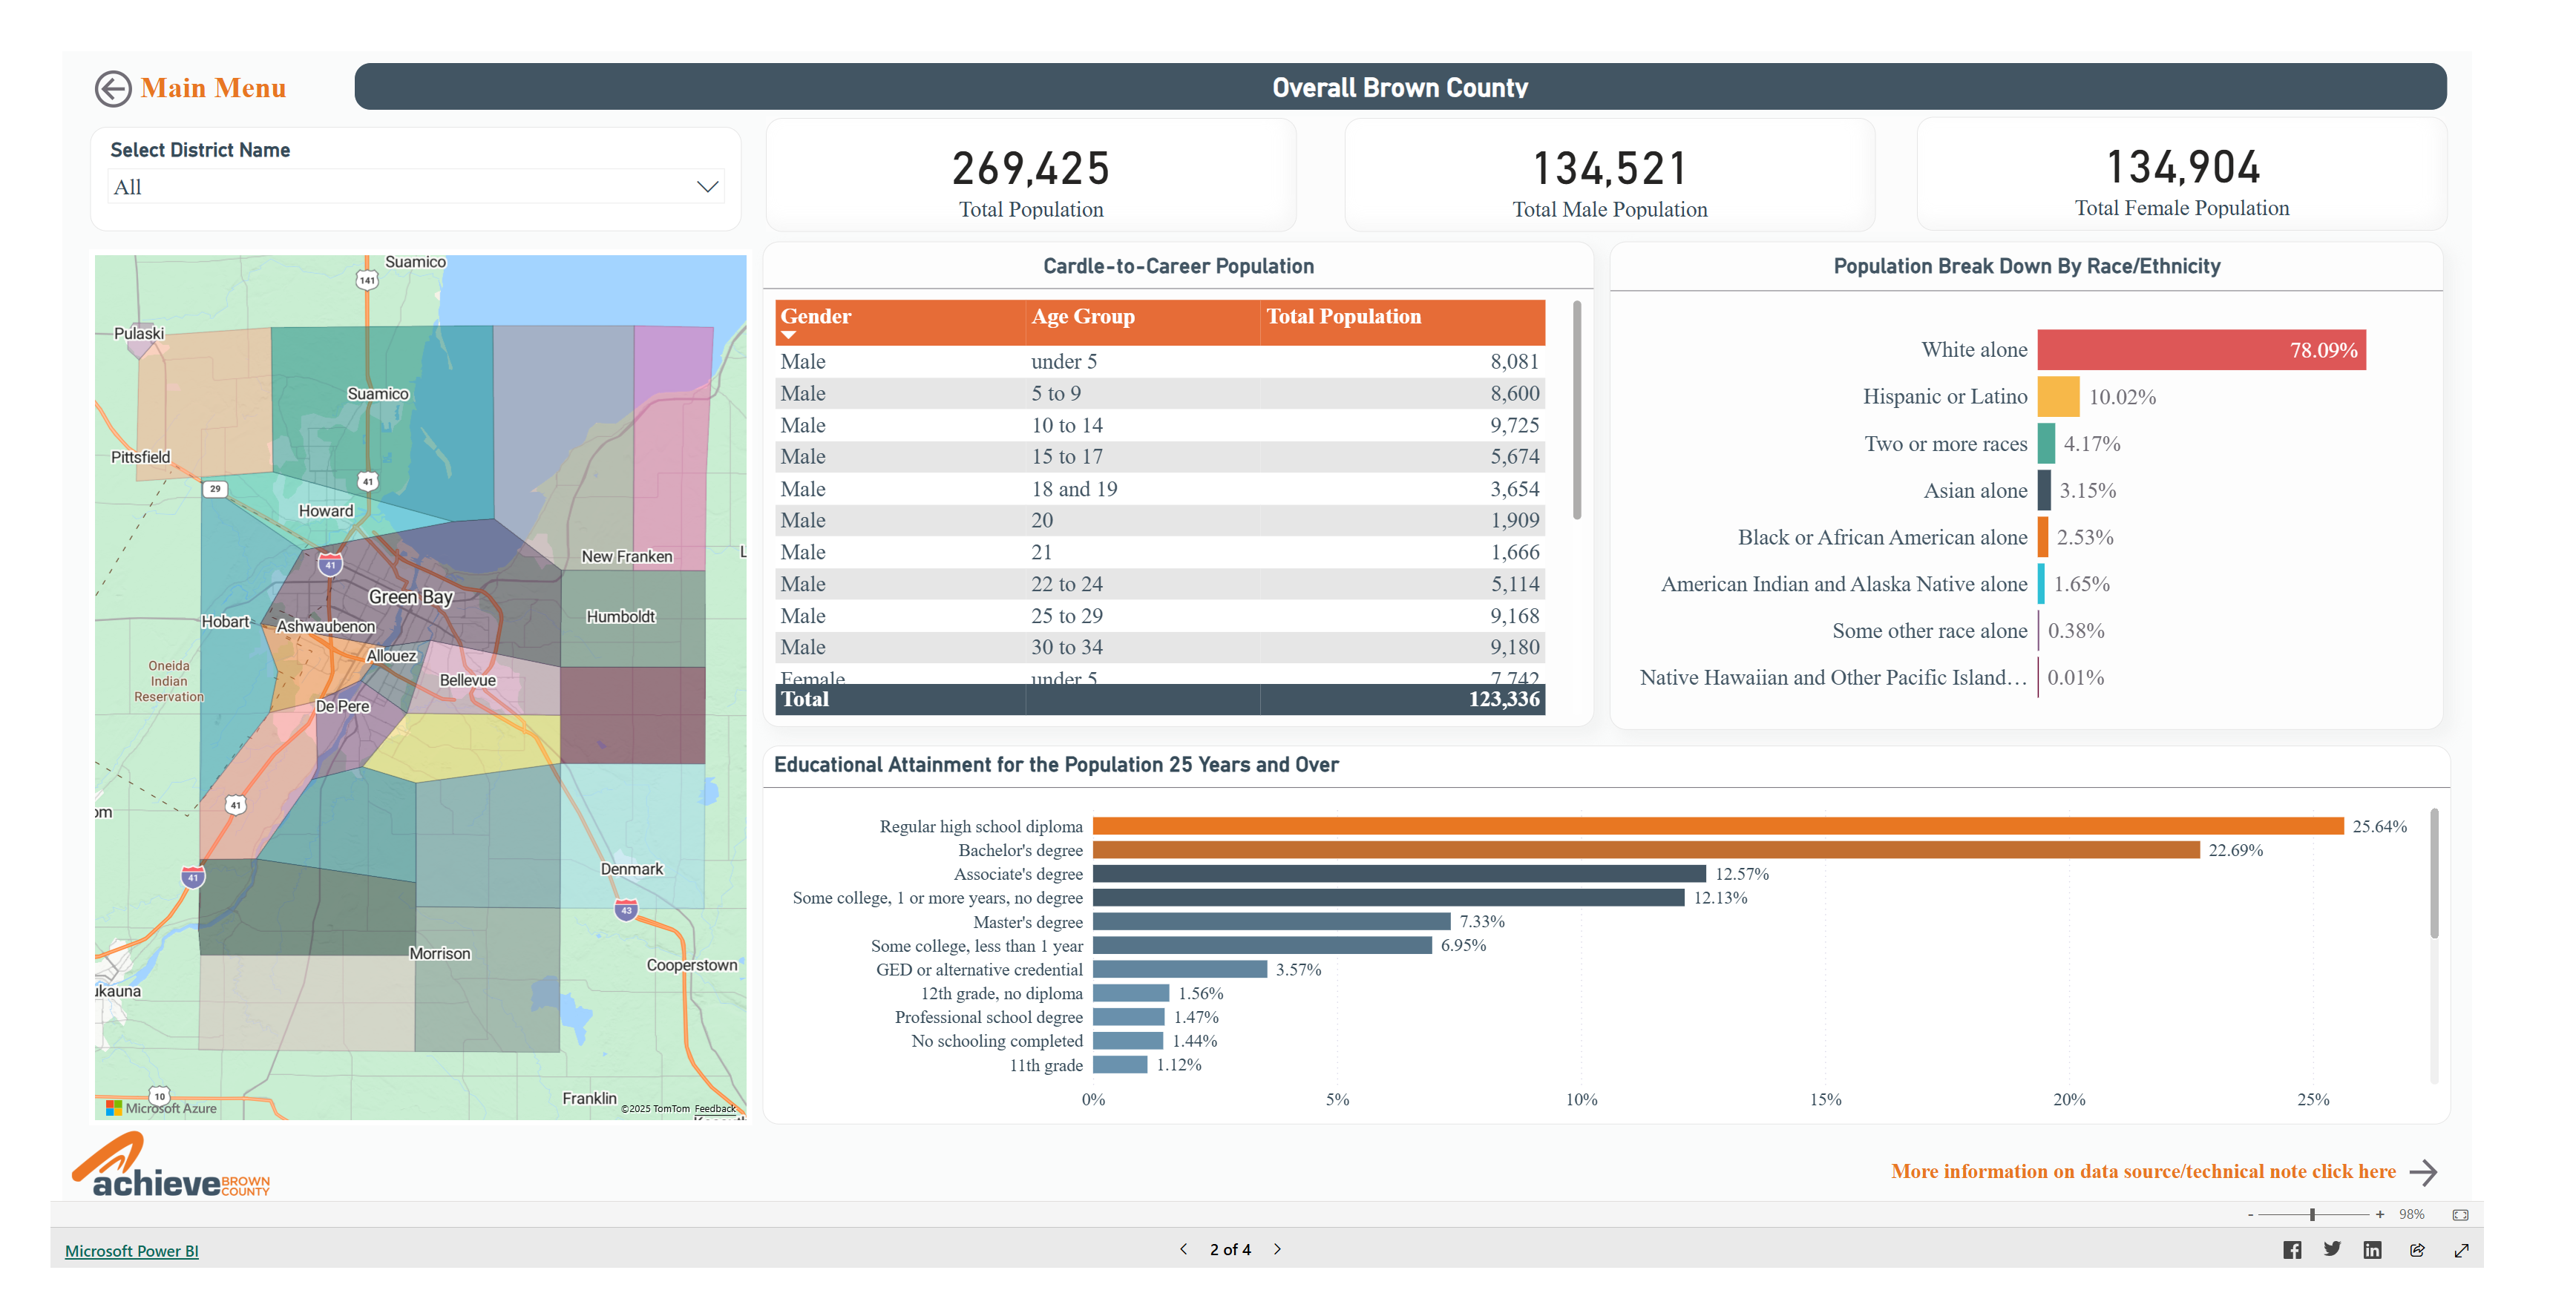Click the technical note right arrow icon
The width and height of the screenshot is (2576, 1293).
coord(2423,1172)
